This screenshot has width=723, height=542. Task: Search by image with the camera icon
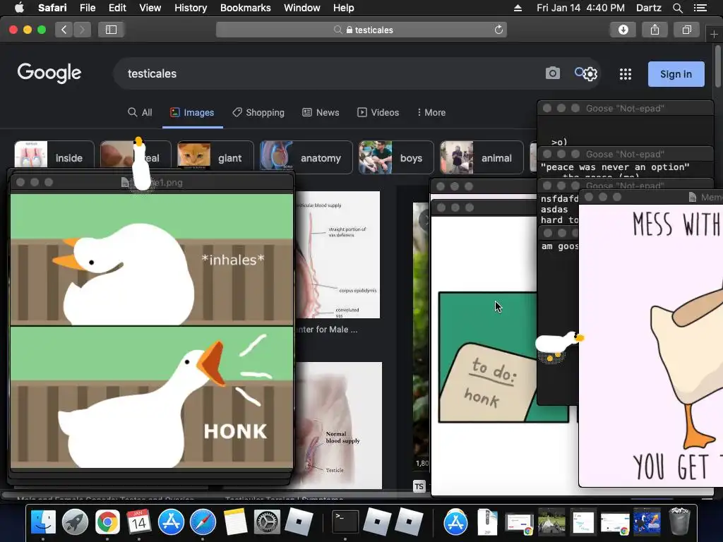point(552,73)
